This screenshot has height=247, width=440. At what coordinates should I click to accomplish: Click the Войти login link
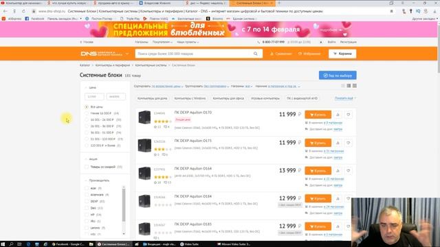[331, 42]
